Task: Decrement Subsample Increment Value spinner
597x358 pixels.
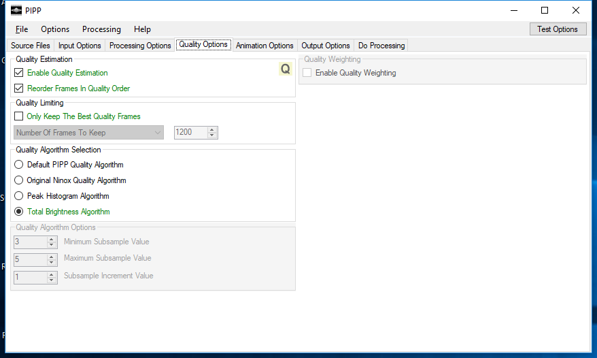Action: click(x=52, y=280)
